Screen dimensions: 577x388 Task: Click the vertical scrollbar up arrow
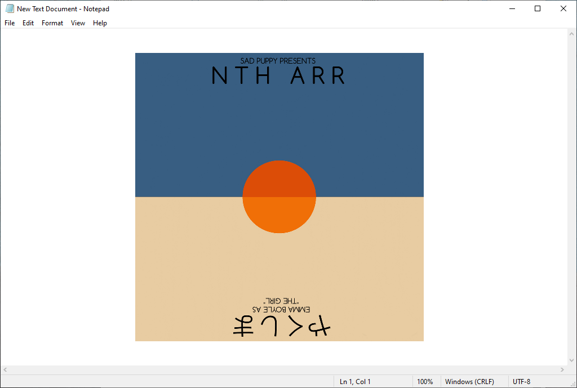[571, 33]
